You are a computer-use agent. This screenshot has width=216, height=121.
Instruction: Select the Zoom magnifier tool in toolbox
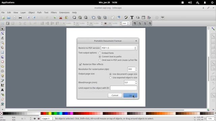click(x=2, y=43)
